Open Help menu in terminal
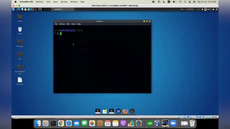Viewport: 230px width, 129px height. pyautogui.click(x=79, y=24)
